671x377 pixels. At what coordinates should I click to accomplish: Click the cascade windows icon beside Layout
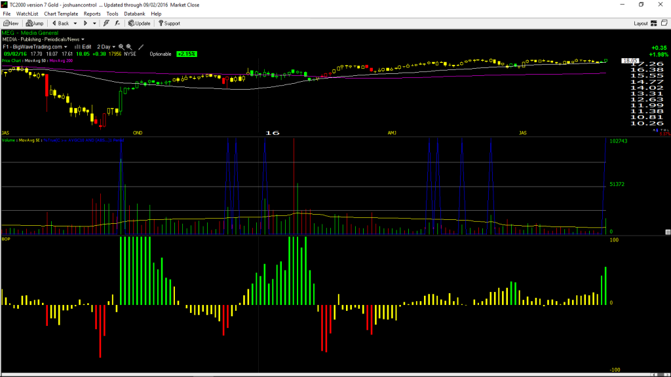coord(664,23)
